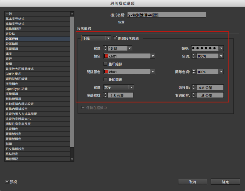This screenshot has width=245, height=191.
Task: Select 定位點 category
Action: pyautogui.click(x=37, y=34)
